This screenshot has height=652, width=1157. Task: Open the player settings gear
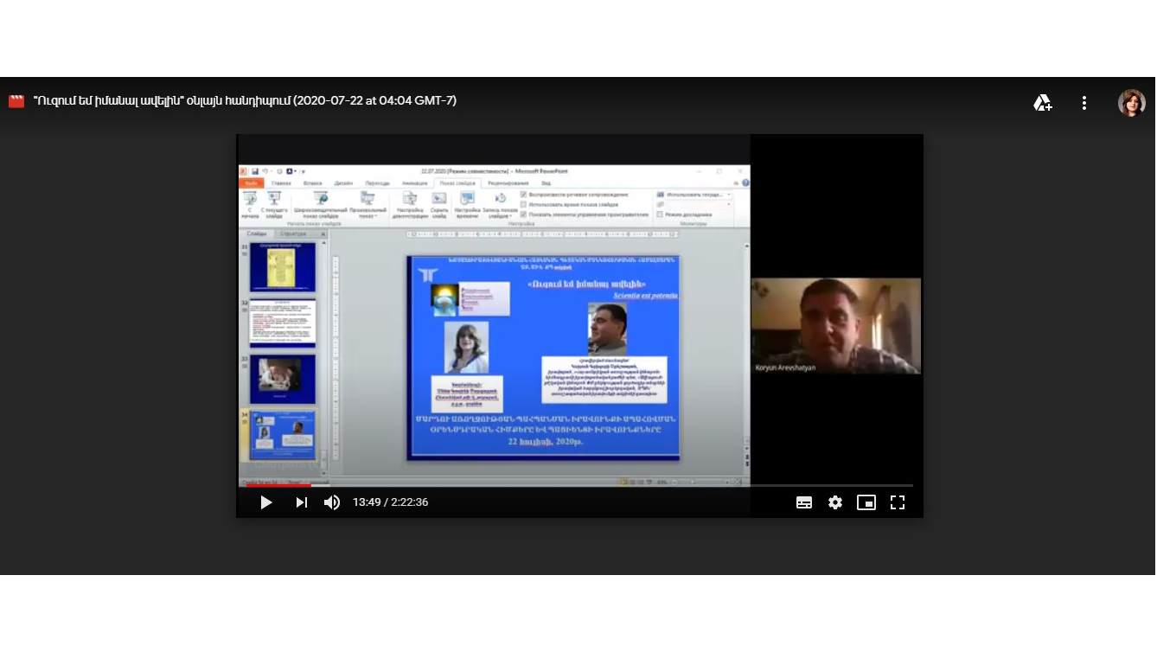coord(834,502)
